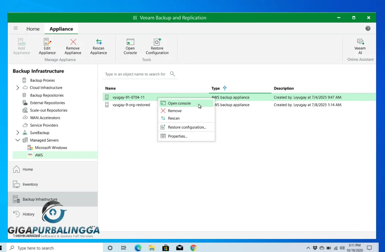Screen dimensions: 385x252
Task: Click the Microsoft Windows tree icon
Action: click(x=30, y=147)
